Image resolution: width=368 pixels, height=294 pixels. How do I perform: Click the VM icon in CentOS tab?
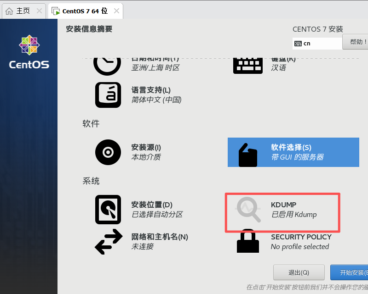tap(56, 11)
